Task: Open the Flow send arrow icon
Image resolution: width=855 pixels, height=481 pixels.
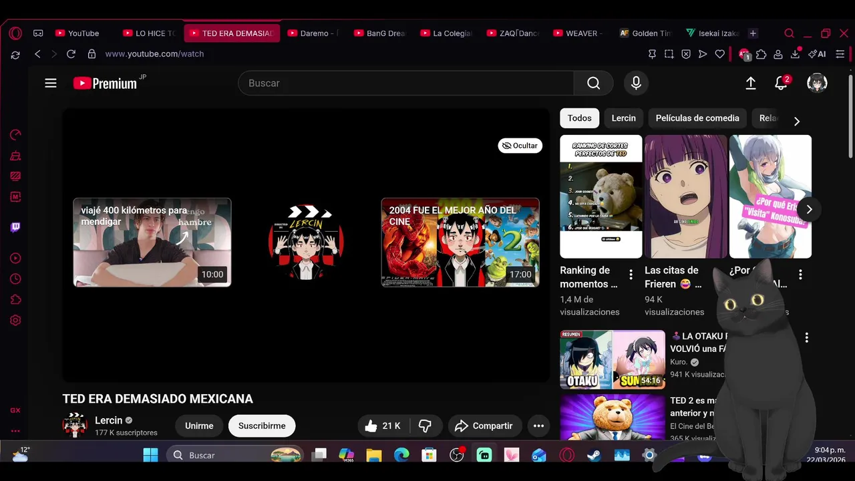Action: tap(703, 54)
